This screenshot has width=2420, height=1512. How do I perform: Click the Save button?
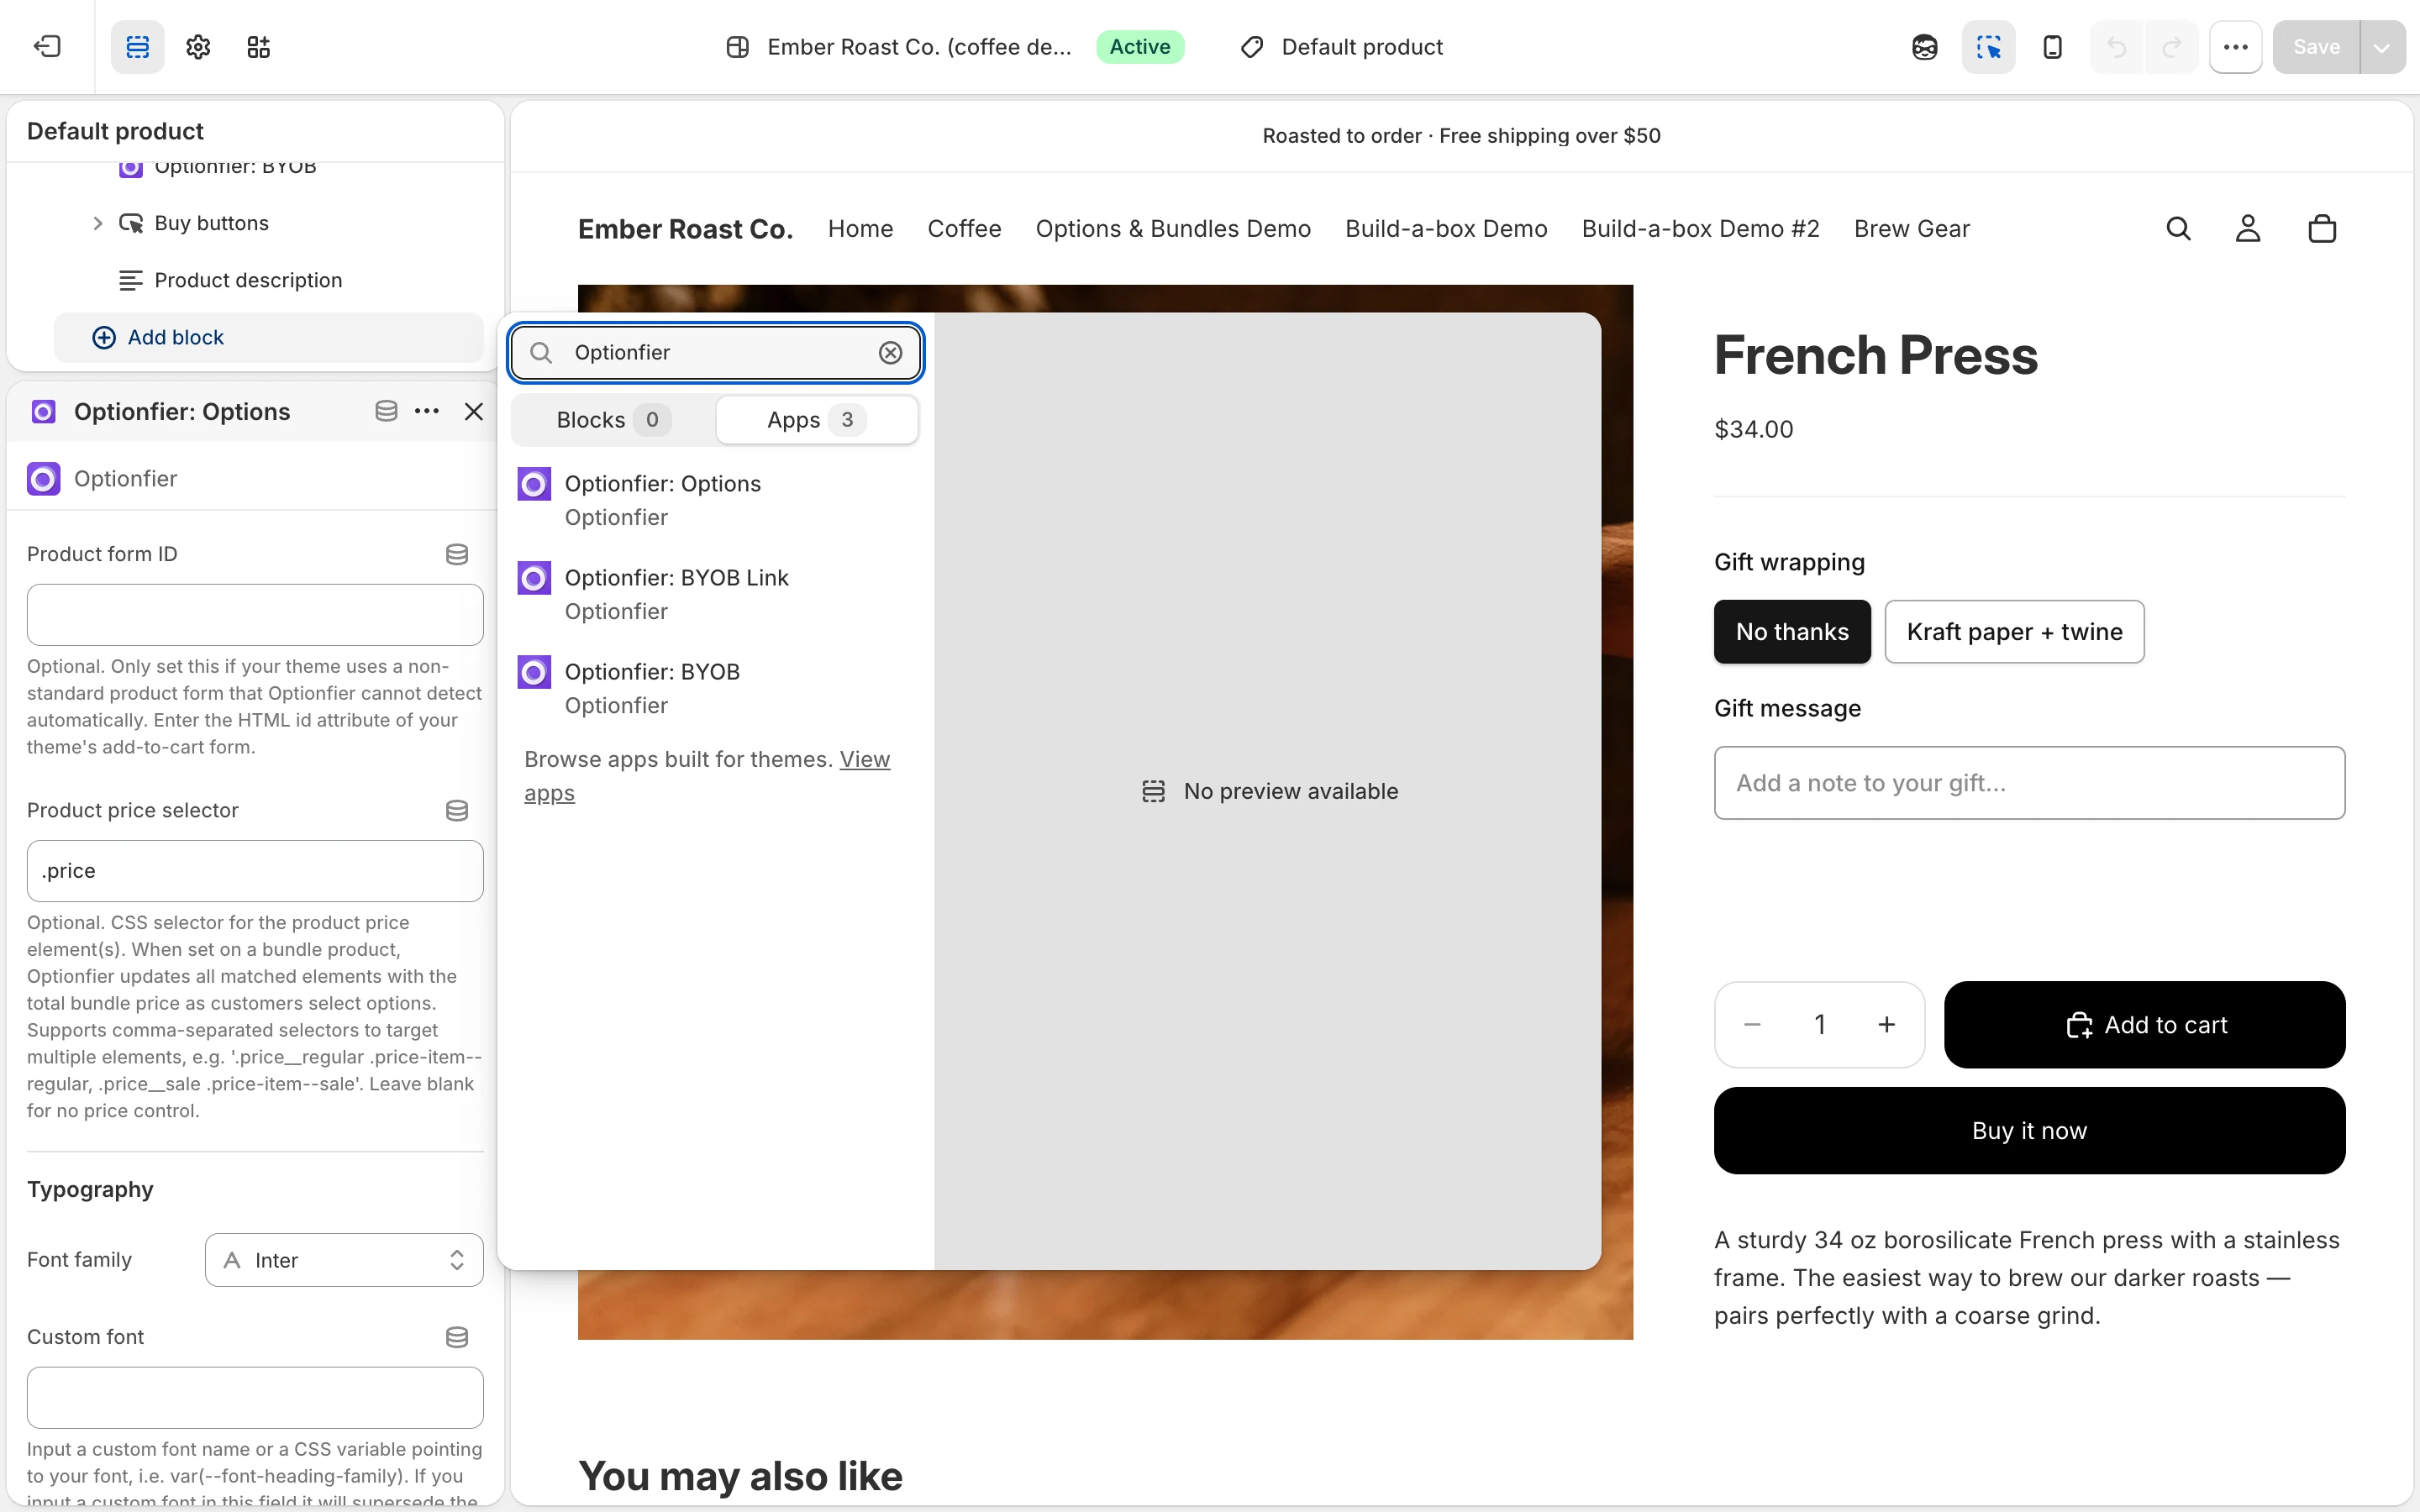[x=2316, y=47]
